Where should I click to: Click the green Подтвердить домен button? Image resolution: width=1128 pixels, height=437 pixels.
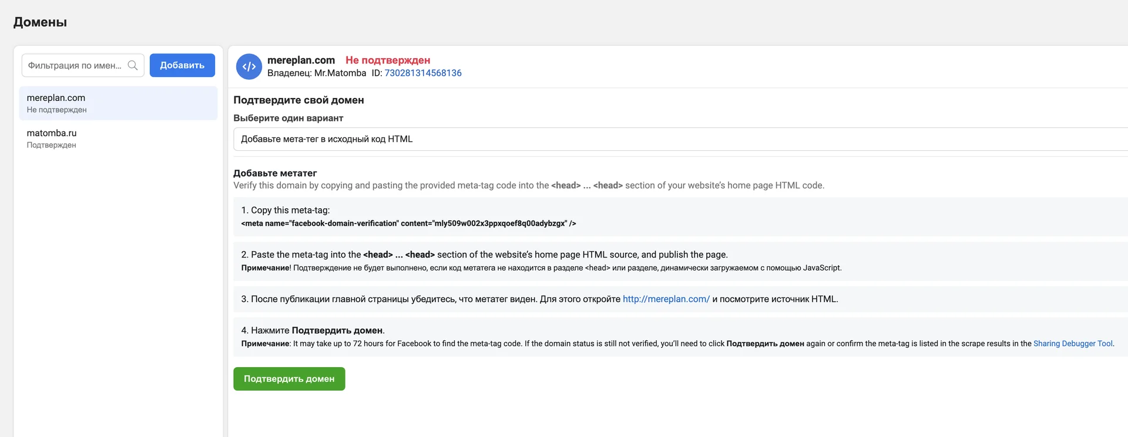pos(289,379)
